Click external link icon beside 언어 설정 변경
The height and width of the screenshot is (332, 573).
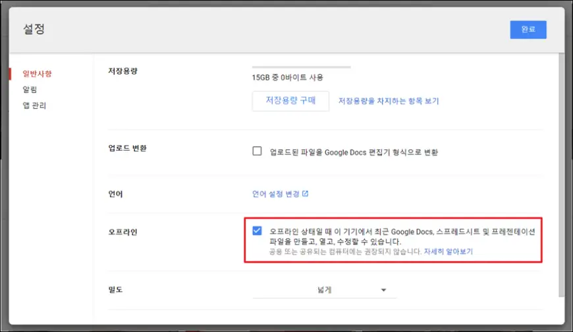[x=305, y=194]
